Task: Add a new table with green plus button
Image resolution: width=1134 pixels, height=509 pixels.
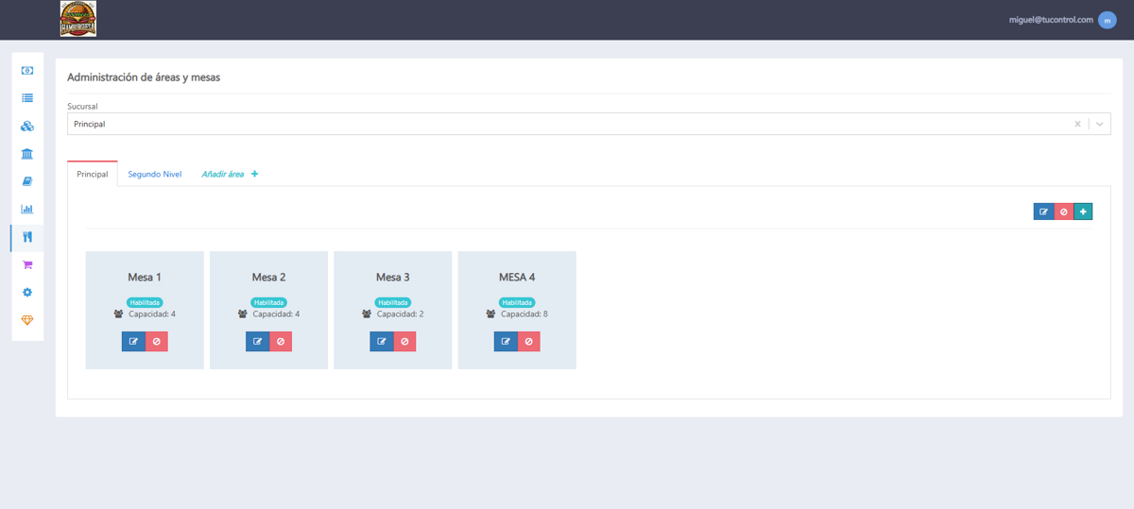Action: click(x=1083, y=212)
